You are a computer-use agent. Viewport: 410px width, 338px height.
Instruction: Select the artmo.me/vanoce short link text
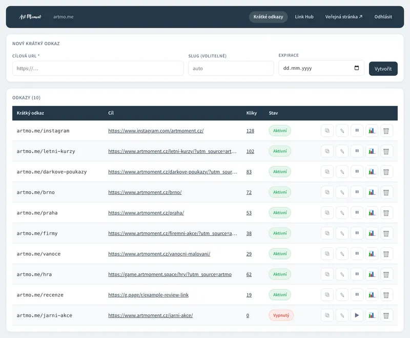tap(39, 254)
